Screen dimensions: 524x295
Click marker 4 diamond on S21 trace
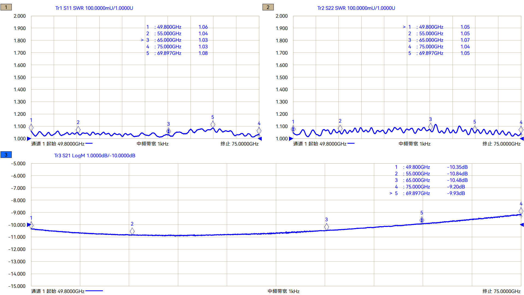pos(521,211)
